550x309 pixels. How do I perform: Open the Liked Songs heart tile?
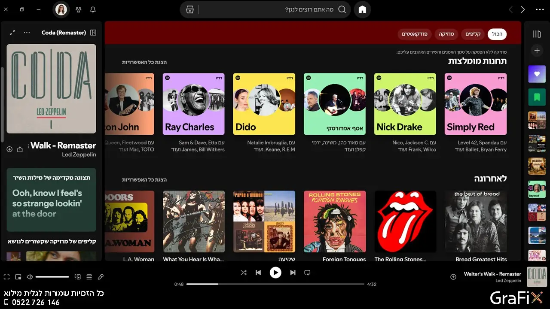coord(537,74)
